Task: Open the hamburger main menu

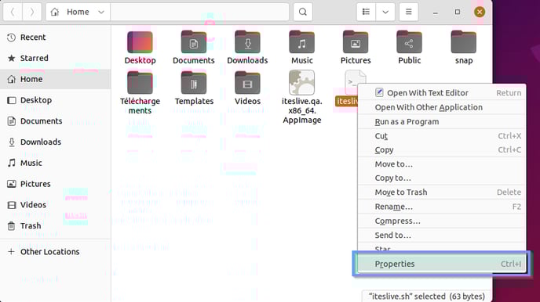Action: (x=408, y=12)
